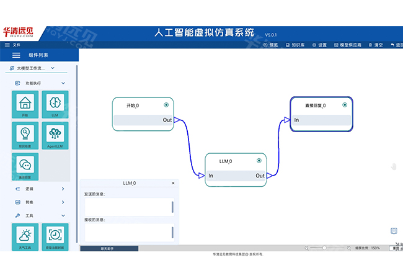Choose the AgentLLM component tile
The height and width of the screenshot is (273, 403).
[55, 135]
